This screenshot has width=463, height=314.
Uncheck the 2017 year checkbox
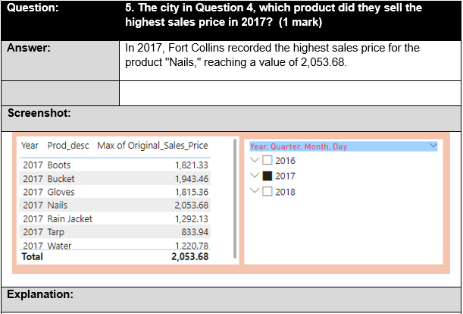click(x=267, y=176)
